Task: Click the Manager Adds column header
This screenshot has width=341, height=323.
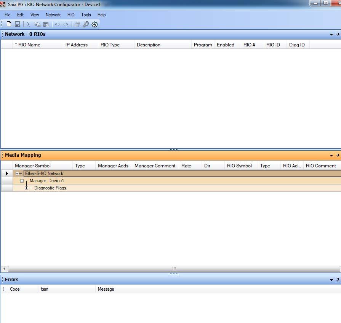Action: pyautogui.click(x=114, y=166)
